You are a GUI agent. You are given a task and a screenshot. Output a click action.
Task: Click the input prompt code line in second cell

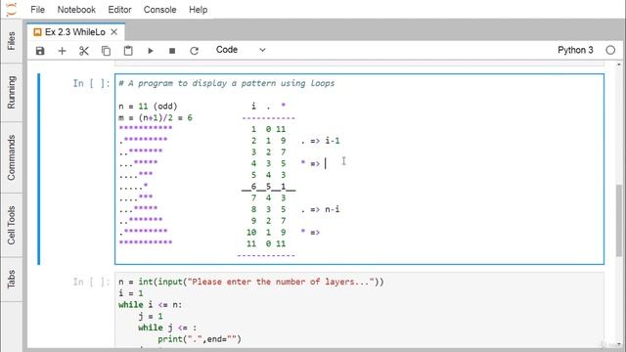click(250, 282)
